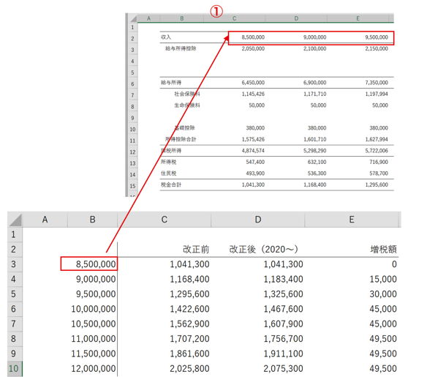The width and height of the screenshot is (438, 377).
Task: Click cell containing 8,500,000 in lower table
Action: [x=89, y=264]
